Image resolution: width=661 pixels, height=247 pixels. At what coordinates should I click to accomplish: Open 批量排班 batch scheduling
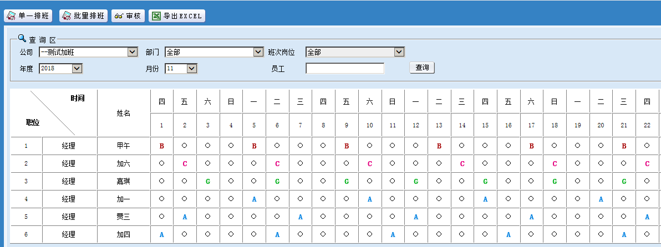[84, 16]
